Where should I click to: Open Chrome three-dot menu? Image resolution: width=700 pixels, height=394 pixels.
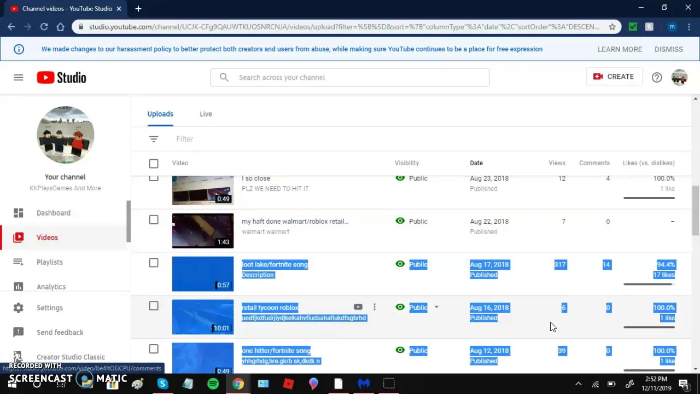point(689,26)
